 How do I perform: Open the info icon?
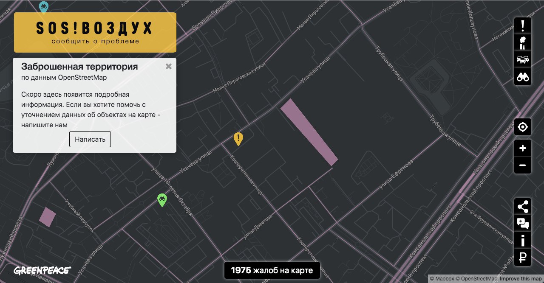[523, 241]
